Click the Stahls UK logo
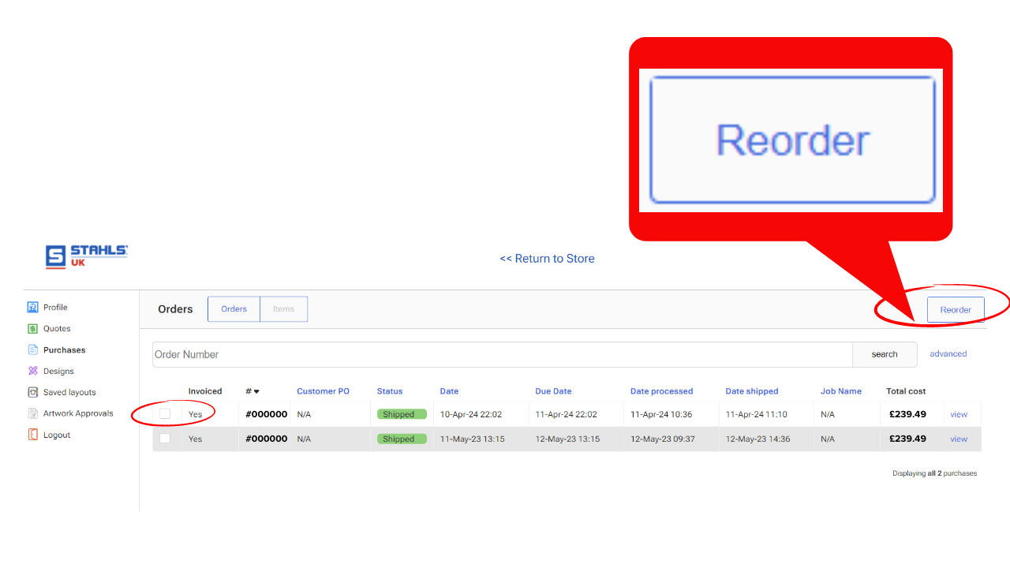Image resolution: width=1010 pixels, height=568 pixels. click(x=86, y=256)
